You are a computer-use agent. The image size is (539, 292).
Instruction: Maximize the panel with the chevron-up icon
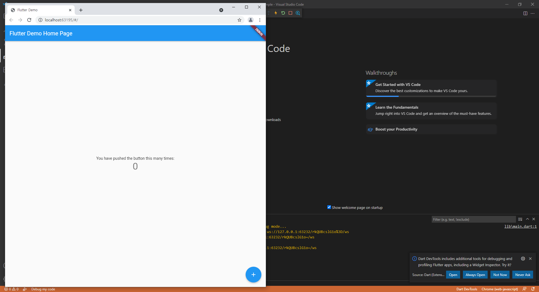(527, 219)
